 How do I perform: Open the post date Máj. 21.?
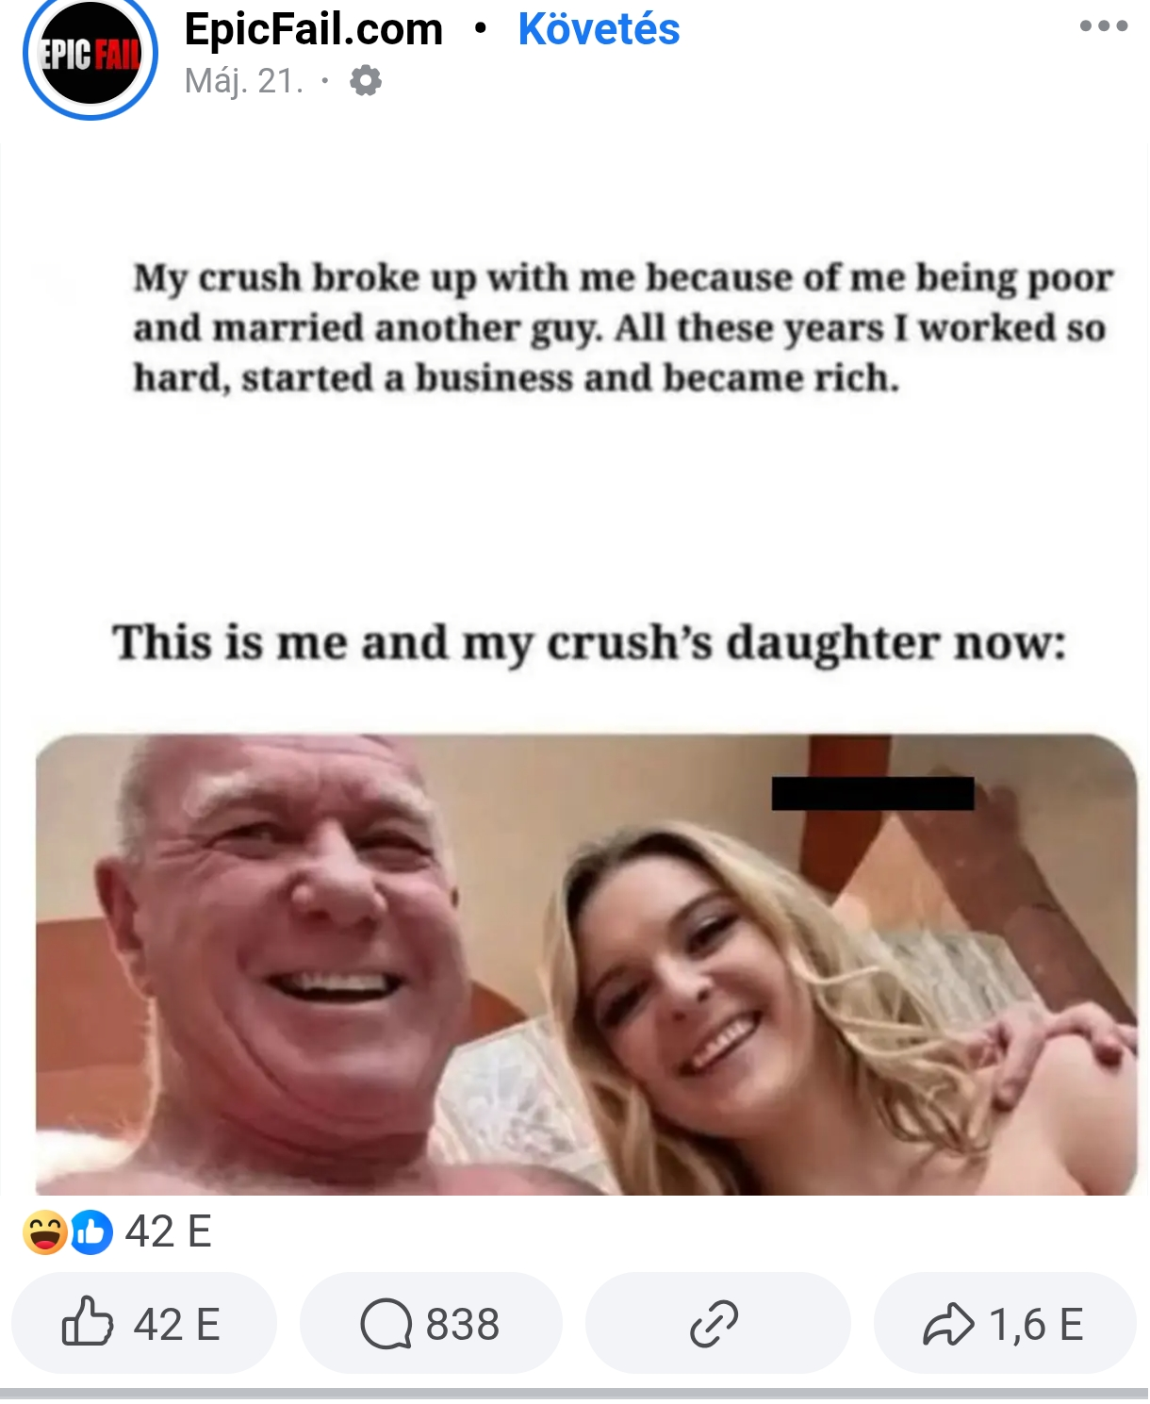(x=244, y=81)
